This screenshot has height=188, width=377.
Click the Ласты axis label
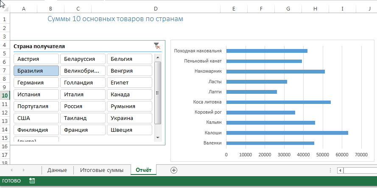pos(215,82)
